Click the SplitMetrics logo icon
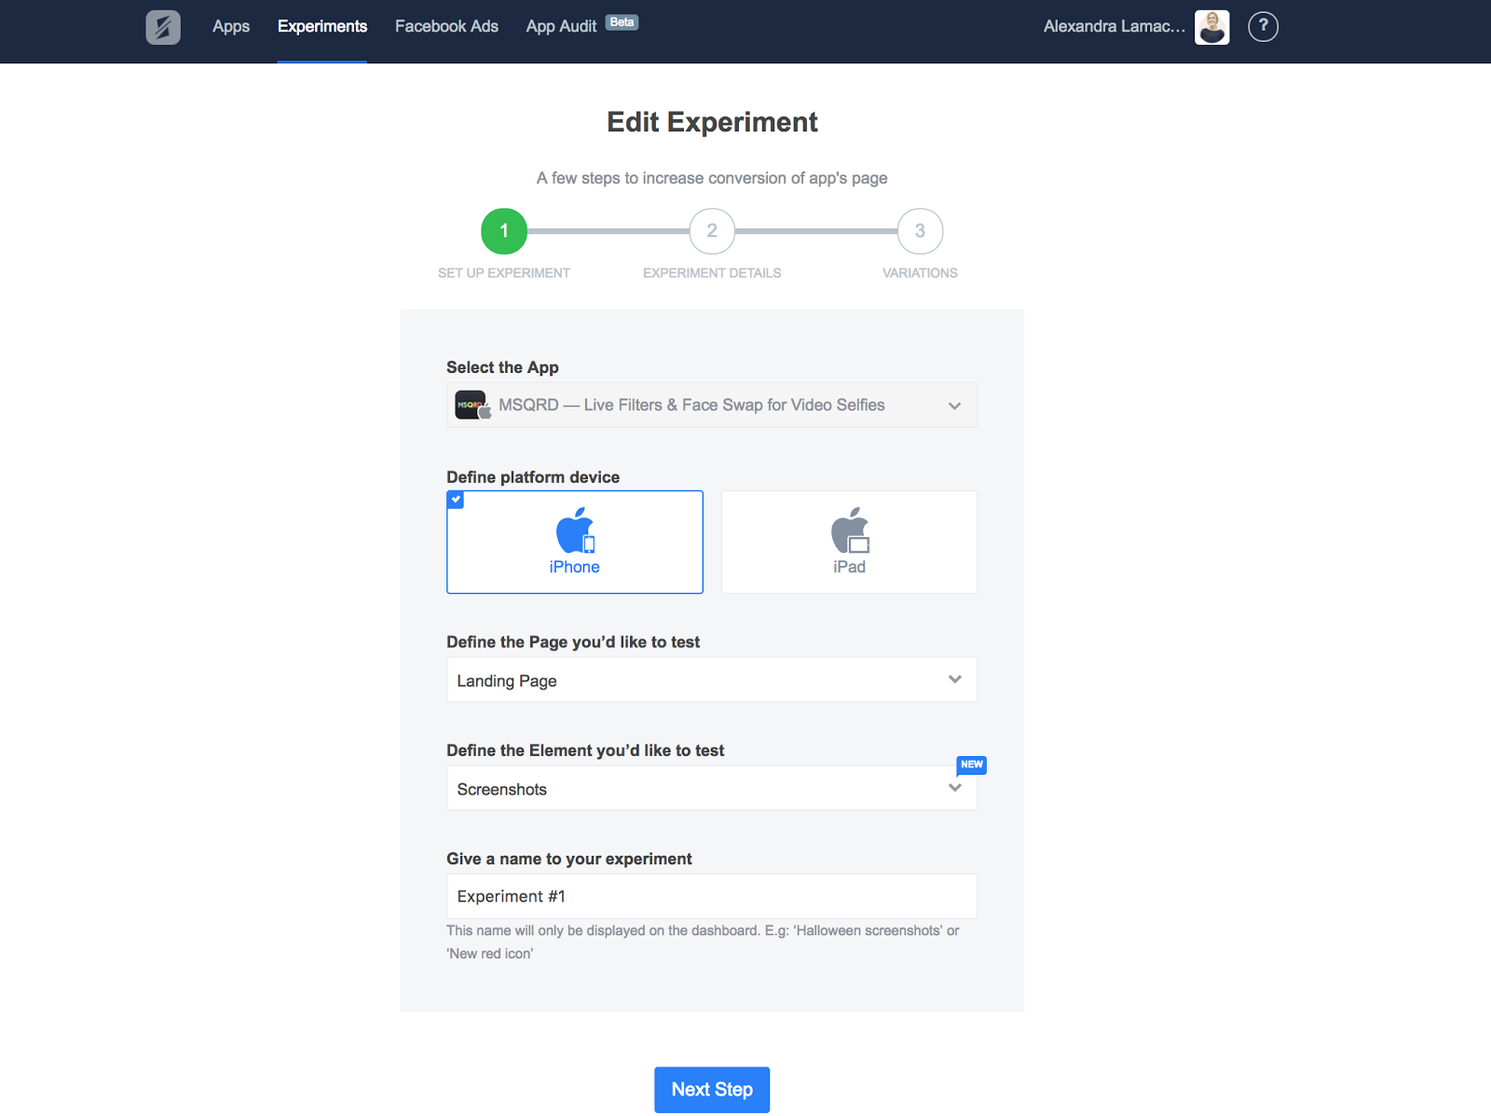 (163, 27)
